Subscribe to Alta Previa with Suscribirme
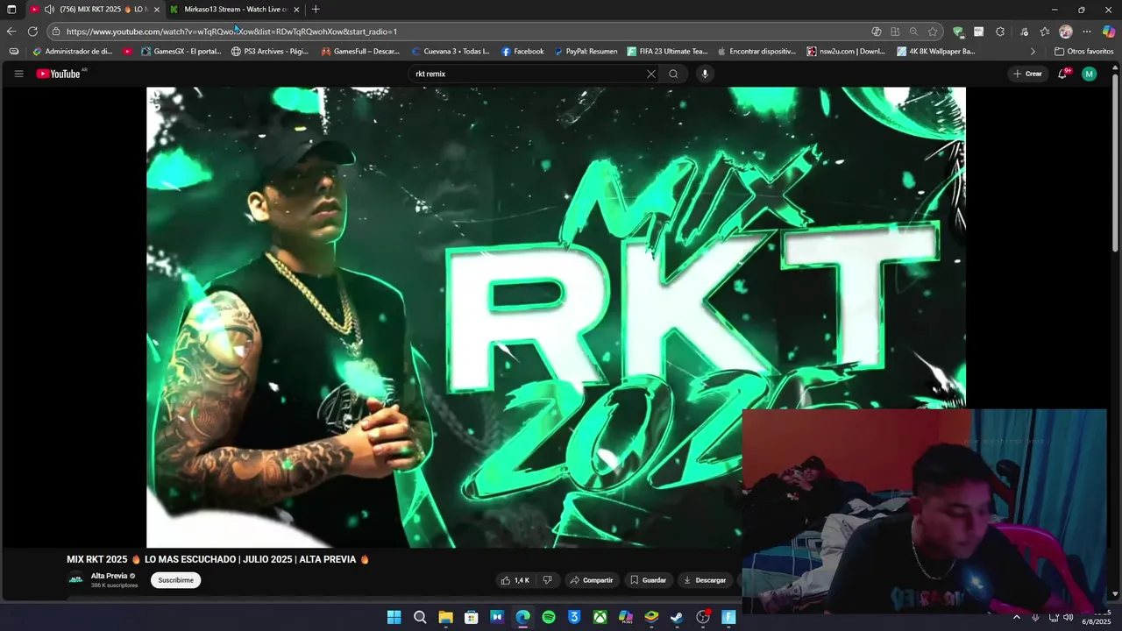 click(x=175, y=580)
